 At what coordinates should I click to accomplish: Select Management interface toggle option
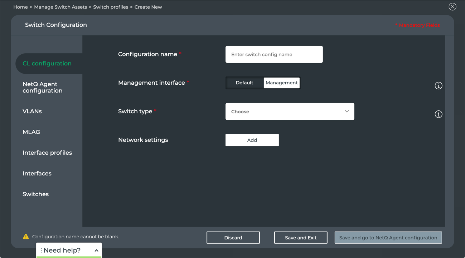(281, 83)
